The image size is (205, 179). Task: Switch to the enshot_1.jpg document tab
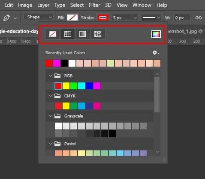[x=186, y=31]
